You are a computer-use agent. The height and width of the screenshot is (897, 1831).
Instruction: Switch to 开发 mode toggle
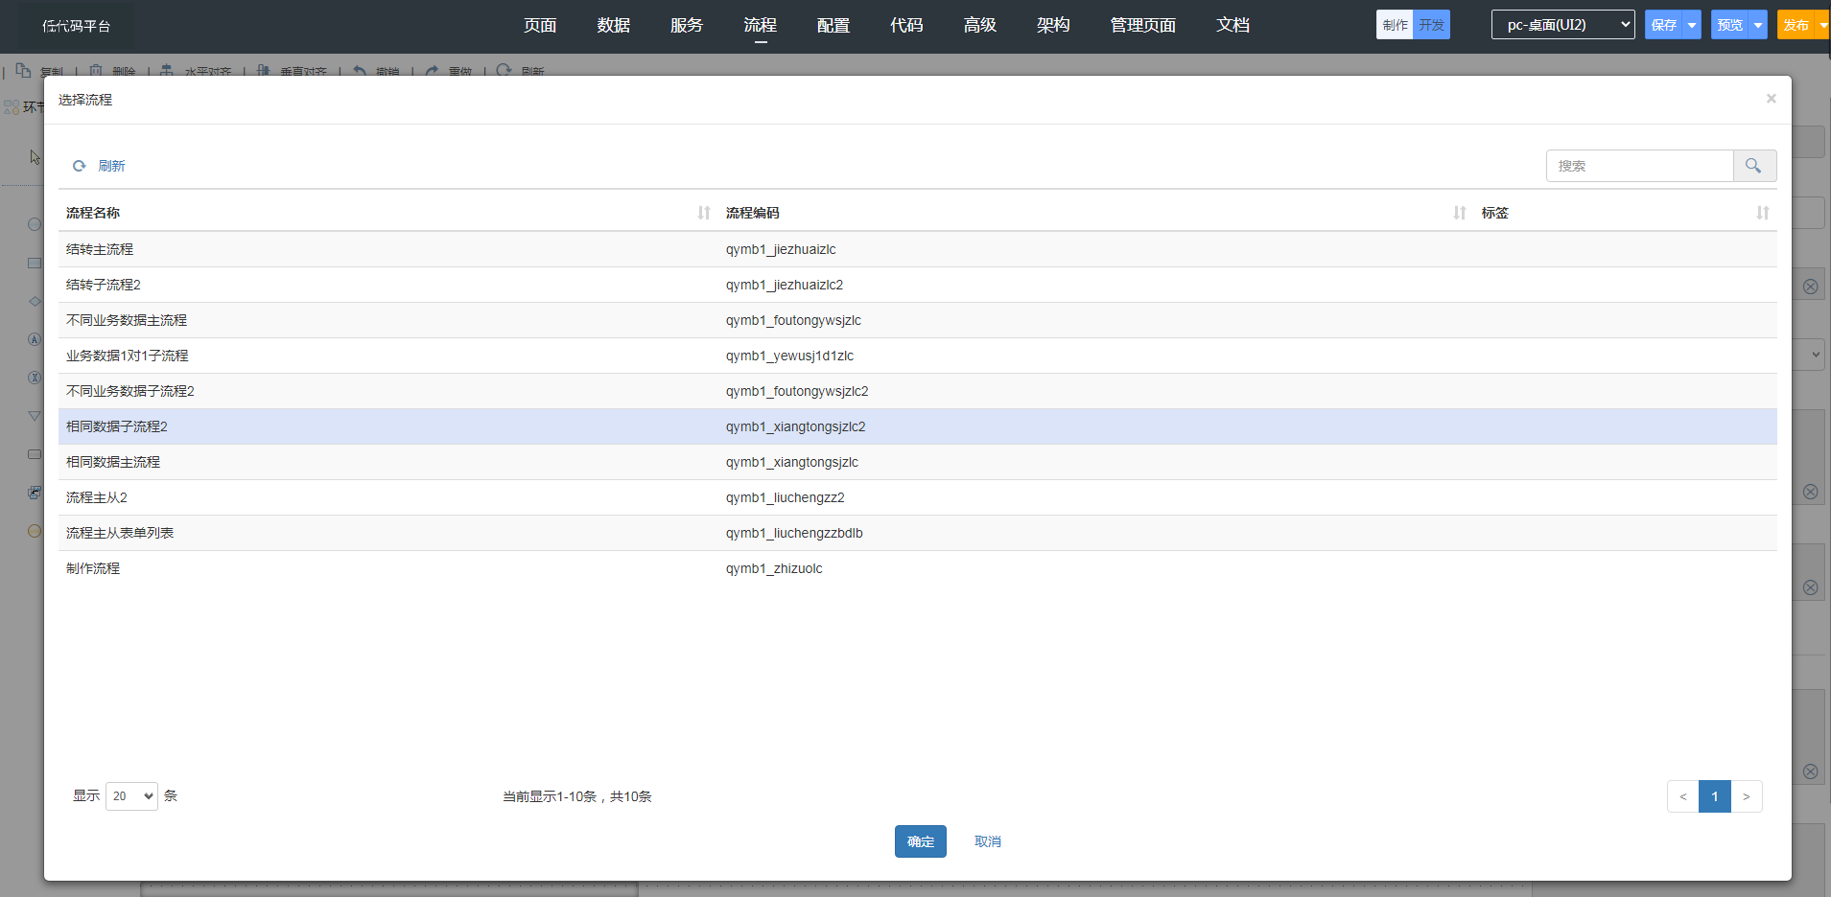[x=1431, y=25]
